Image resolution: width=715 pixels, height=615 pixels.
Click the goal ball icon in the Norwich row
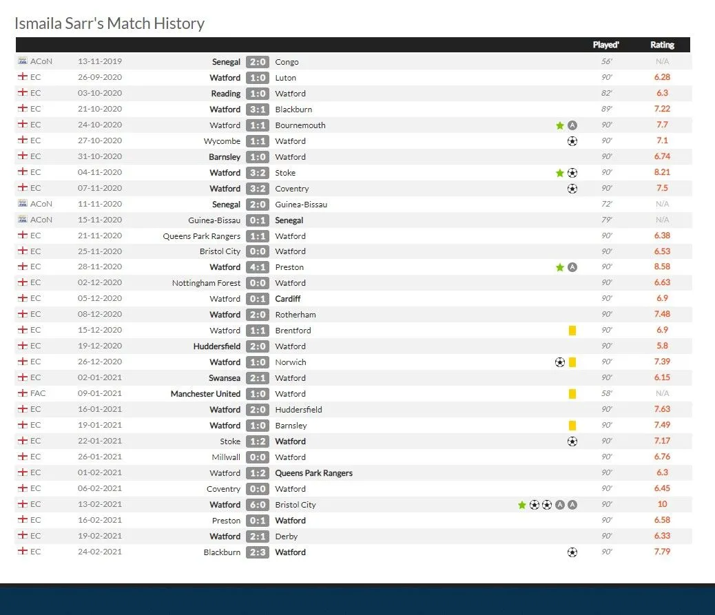pos(560,362)
